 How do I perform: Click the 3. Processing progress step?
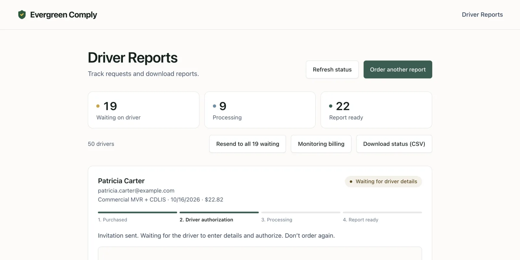point(301,217)
